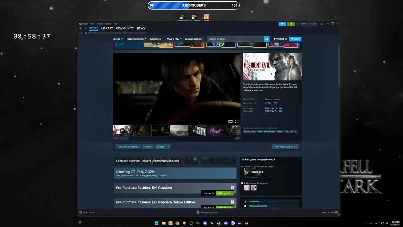The image size is (403, 227).
Task: Click the Survival Horror tag
Action: pos(250,131)
